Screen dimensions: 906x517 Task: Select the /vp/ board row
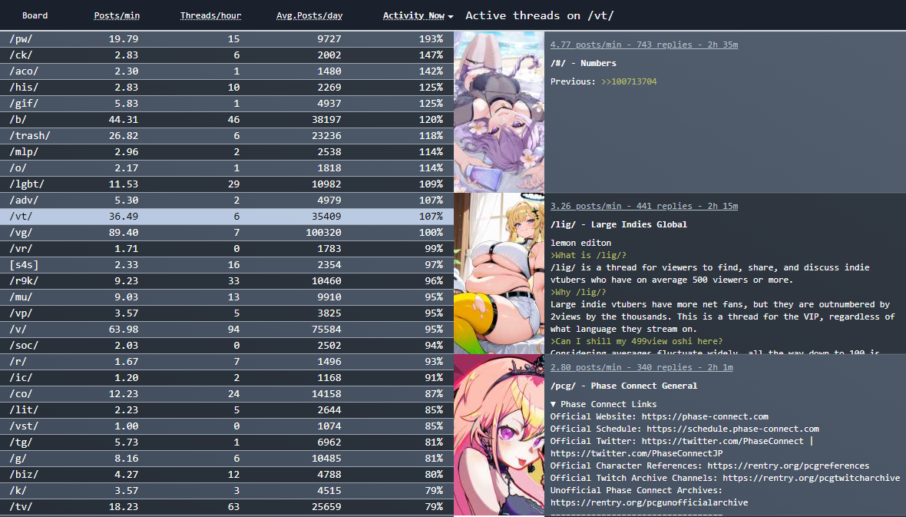tap(226, 313)
